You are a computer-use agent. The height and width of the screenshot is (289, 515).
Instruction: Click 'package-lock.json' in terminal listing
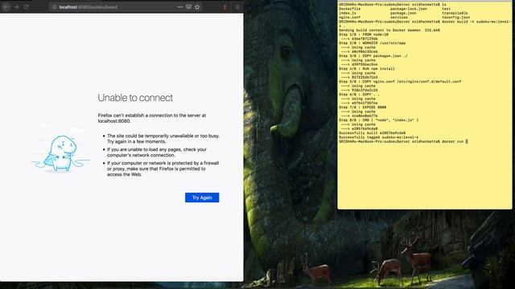click(409, 9)
